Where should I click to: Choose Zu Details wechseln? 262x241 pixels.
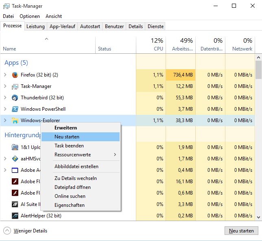click(81, 178)
